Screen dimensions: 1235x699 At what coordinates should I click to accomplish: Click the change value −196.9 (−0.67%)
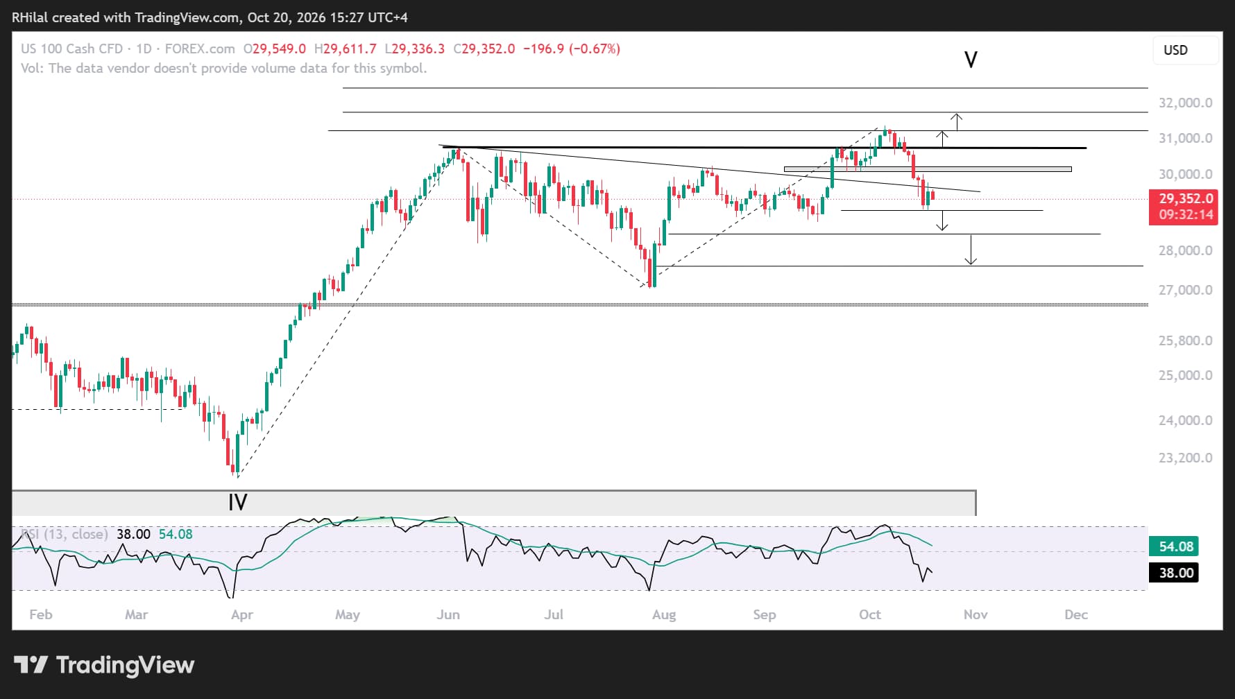tap(572, 49)
